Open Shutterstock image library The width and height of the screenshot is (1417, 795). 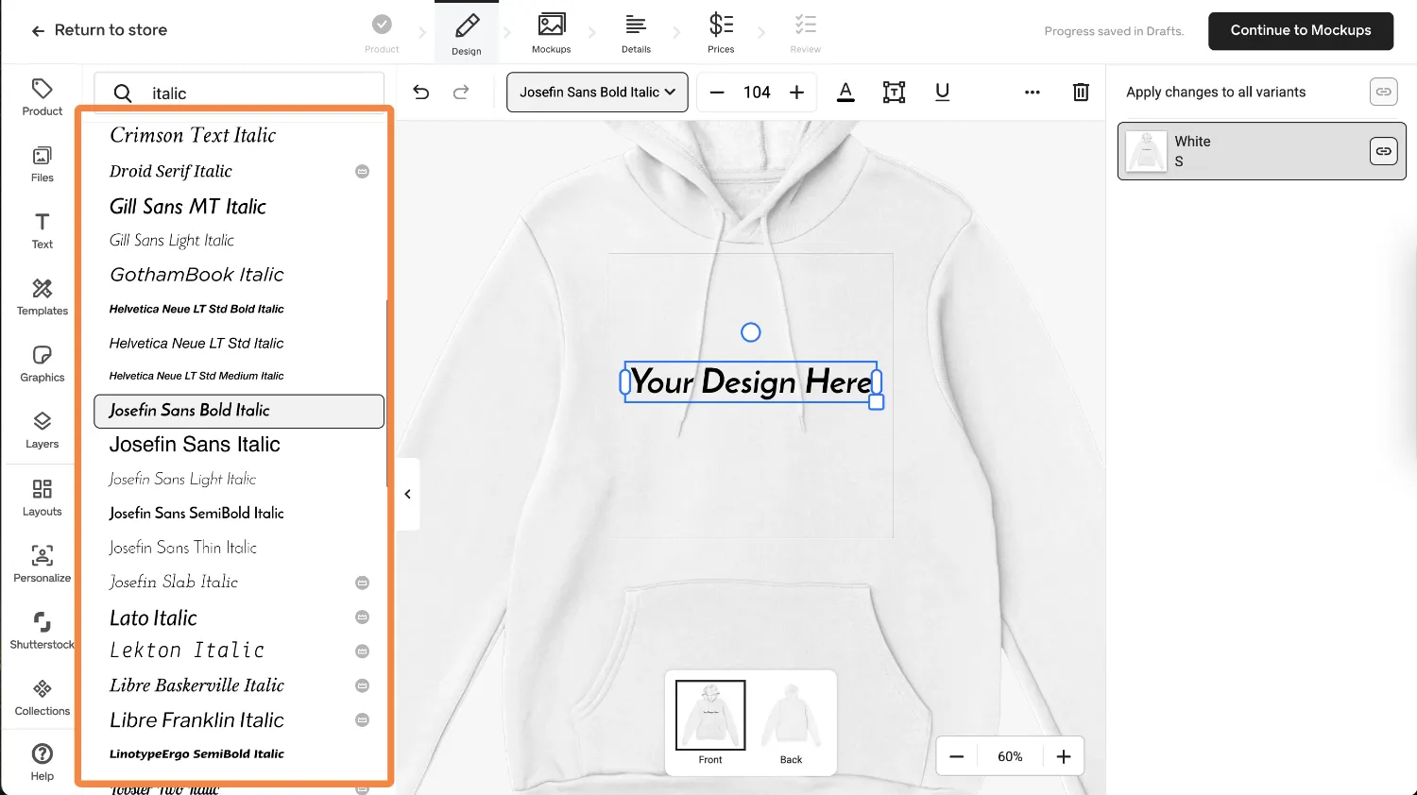point(43,630)
